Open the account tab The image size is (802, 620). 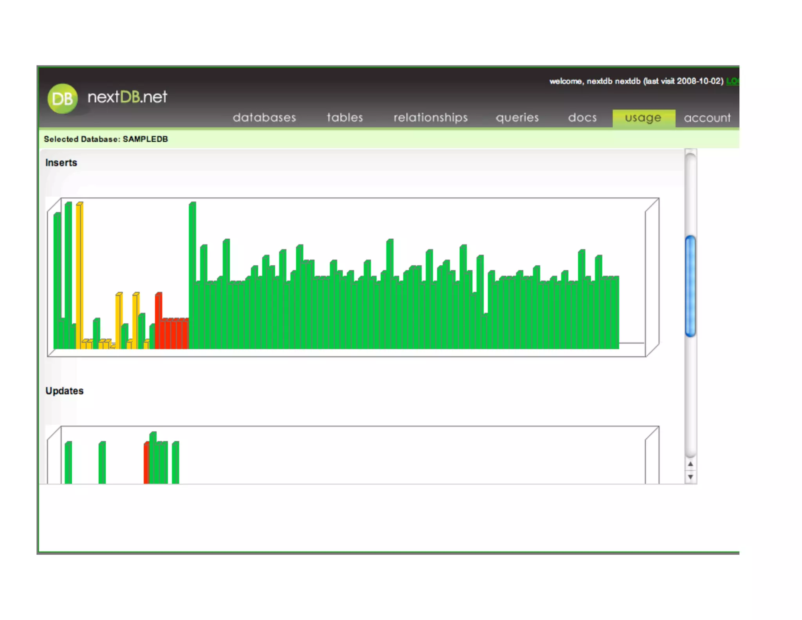pyautogui.click(x=707, y=118)
